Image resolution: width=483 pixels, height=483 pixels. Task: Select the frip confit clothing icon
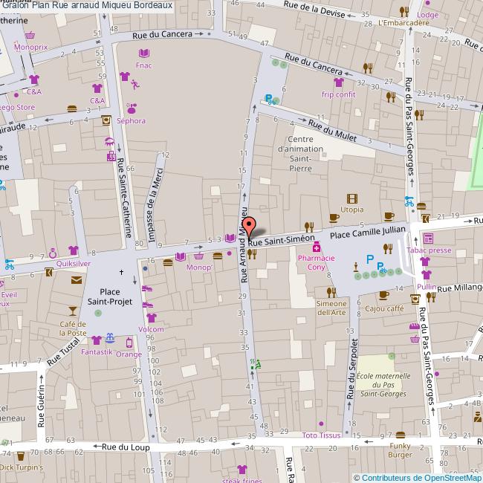coord(338,83)
